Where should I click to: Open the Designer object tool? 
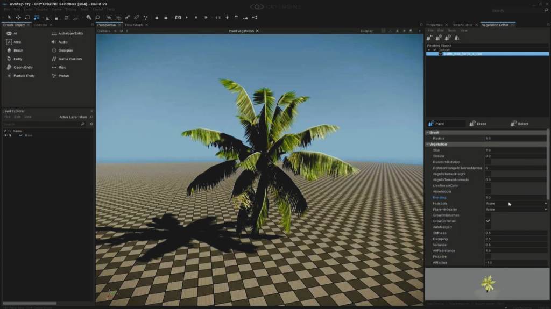coord(54,51)
